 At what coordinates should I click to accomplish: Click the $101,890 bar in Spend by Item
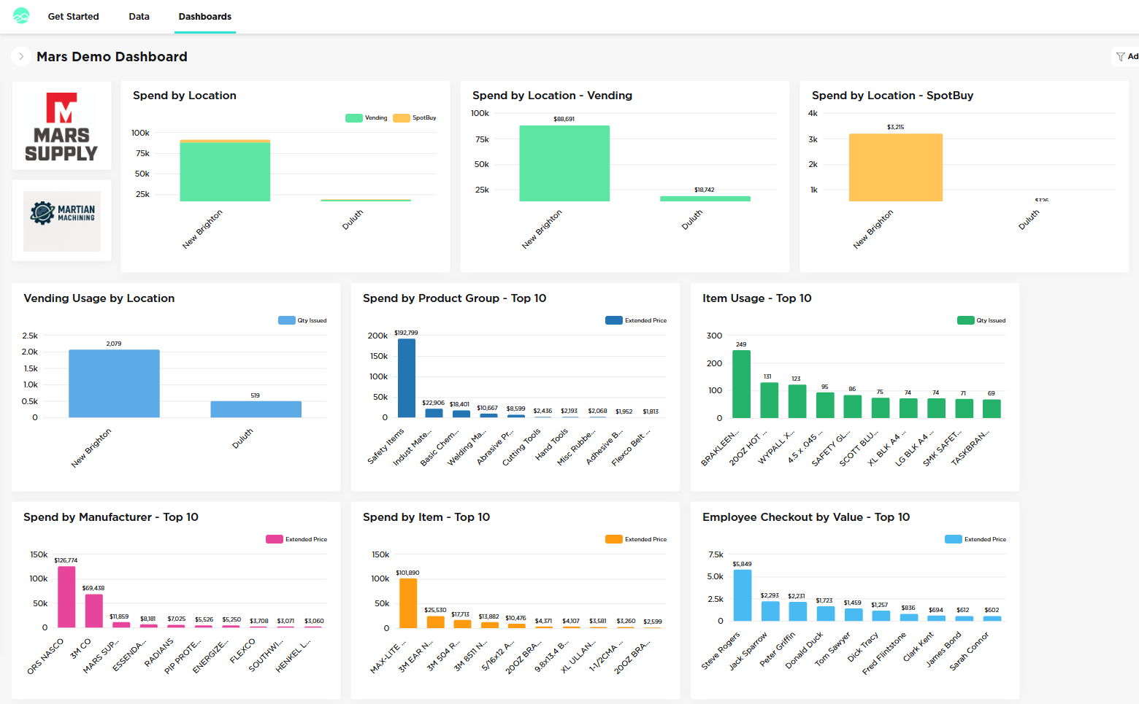click(408, 603)
